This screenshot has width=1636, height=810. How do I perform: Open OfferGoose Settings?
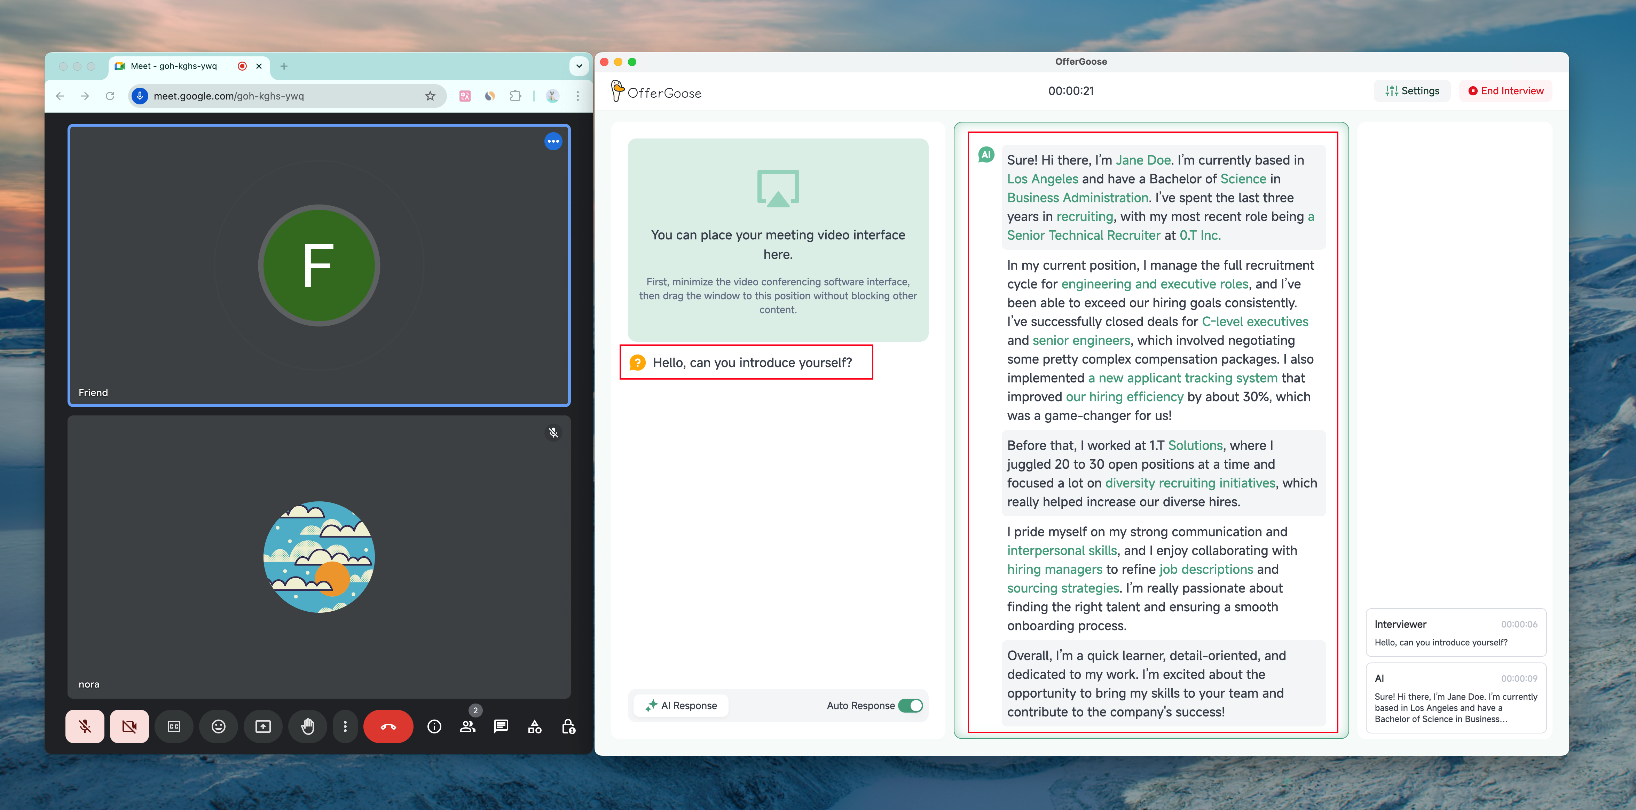[x=1412, y=91]
